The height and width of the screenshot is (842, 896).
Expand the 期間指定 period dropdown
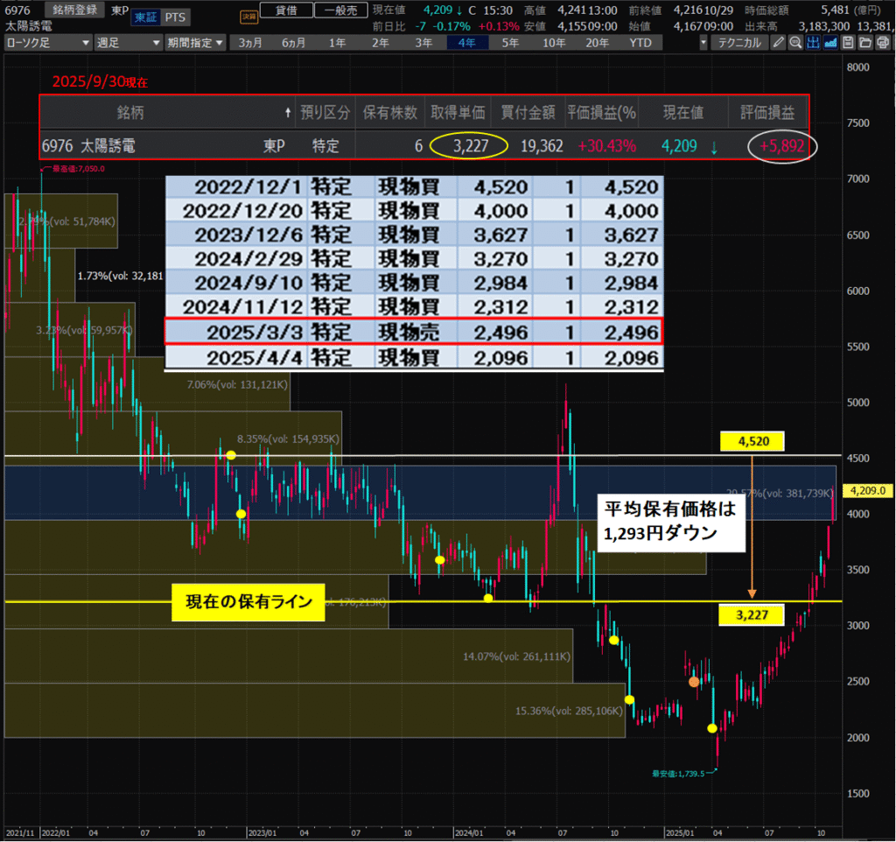(x=195, y=43)
